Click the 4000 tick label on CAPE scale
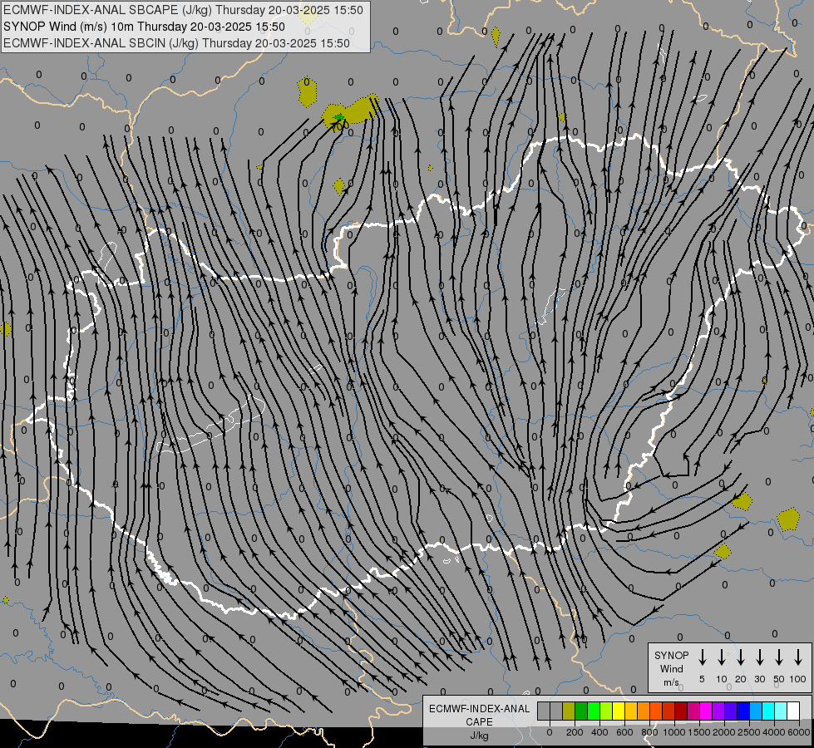Viewport: 814px width, 748px height. click(x=774, y=732)
